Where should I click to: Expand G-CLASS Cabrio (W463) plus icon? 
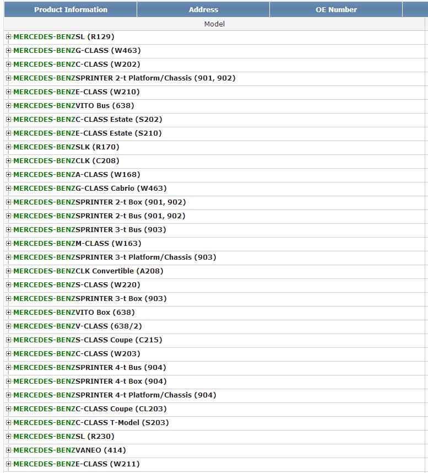coord(8,188)
